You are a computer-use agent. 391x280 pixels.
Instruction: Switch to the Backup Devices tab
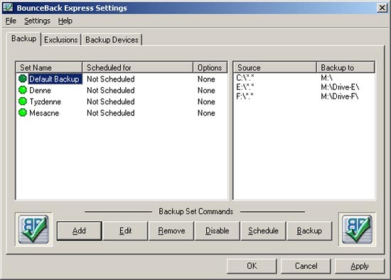[x=112, y=40]
